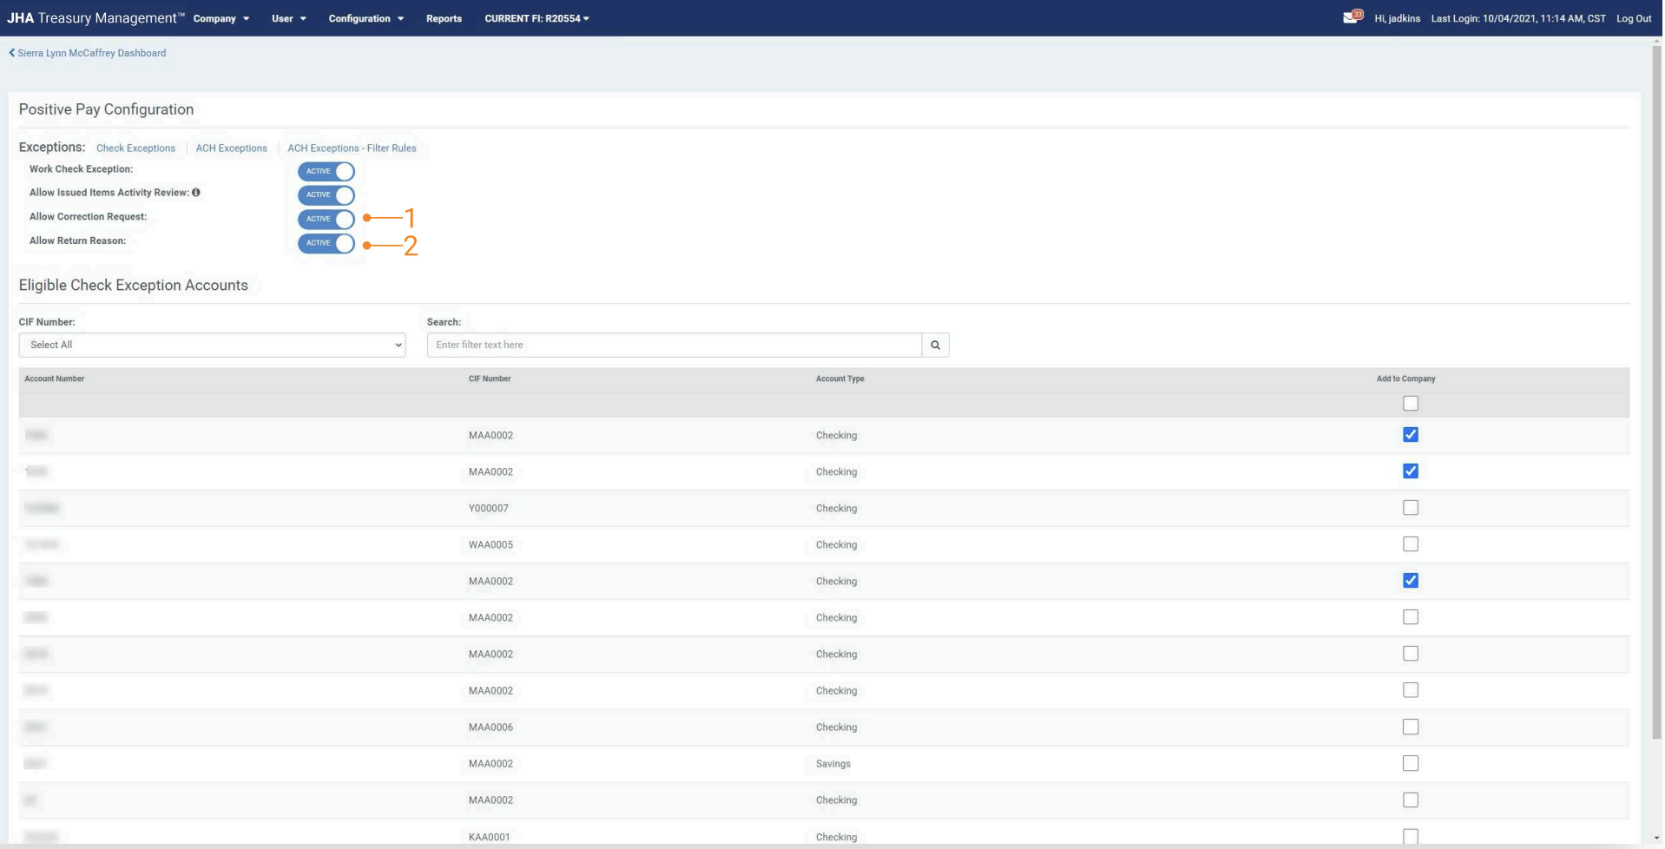
Task: Click the Log Out link
Action: [x=1633, y=18]
